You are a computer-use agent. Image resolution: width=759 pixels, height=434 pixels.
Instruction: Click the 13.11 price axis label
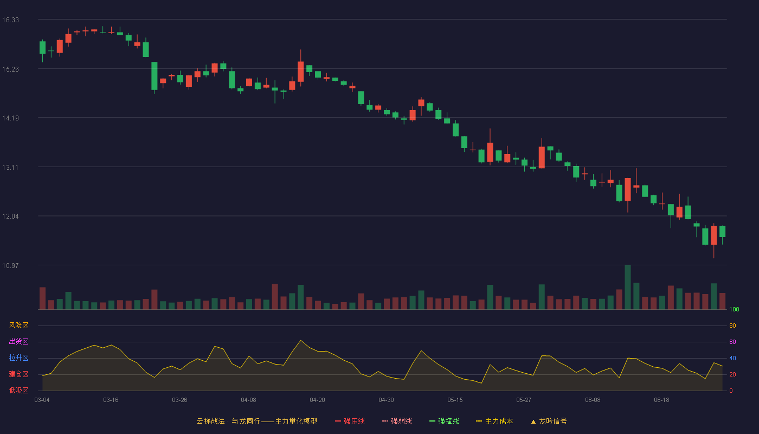(10, 167)
